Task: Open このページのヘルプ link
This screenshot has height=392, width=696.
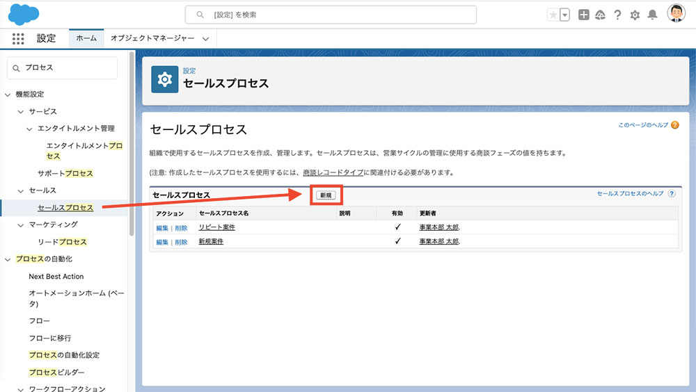Action: pos(642,125)
